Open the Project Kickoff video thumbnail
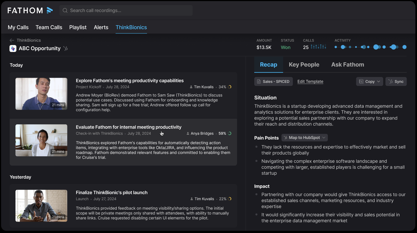 41,94
